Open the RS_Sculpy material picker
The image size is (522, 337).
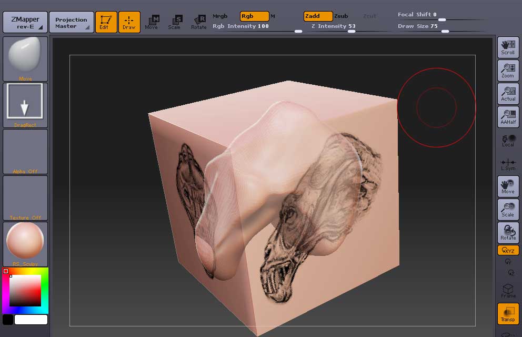pyautogui.click(x=25, y=244)
